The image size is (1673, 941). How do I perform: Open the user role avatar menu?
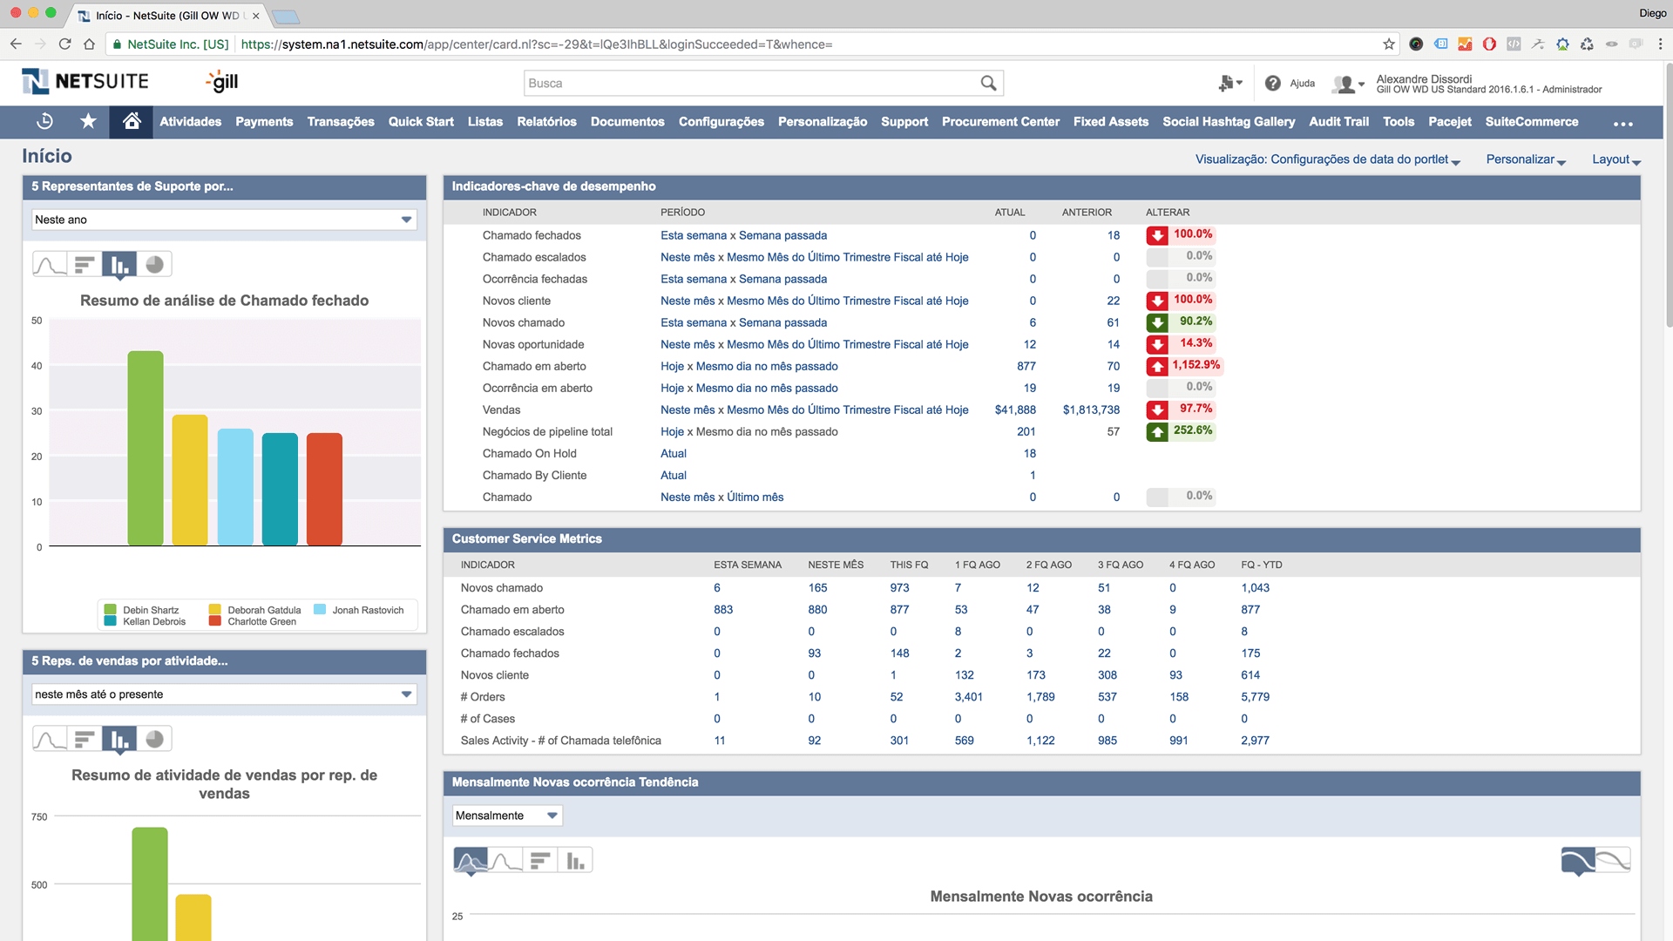pos(1347,84)
